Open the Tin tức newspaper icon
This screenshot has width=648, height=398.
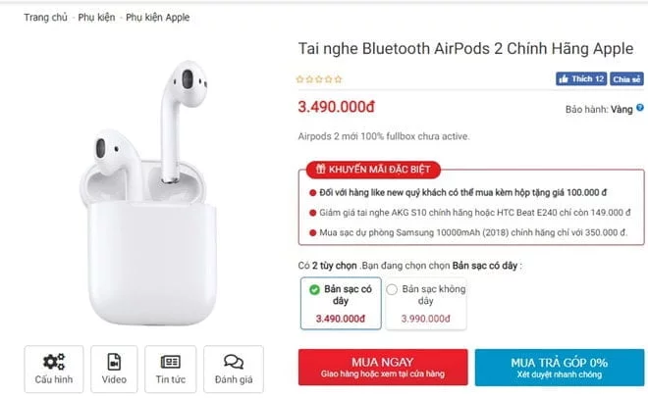(170, 361)
